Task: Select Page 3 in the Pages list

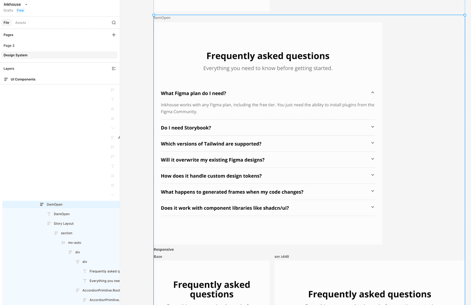Action: pos(9,45)
